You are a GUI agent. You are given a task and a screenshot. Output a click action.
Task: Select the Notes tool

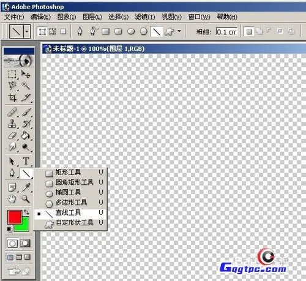tap(12, 187)
